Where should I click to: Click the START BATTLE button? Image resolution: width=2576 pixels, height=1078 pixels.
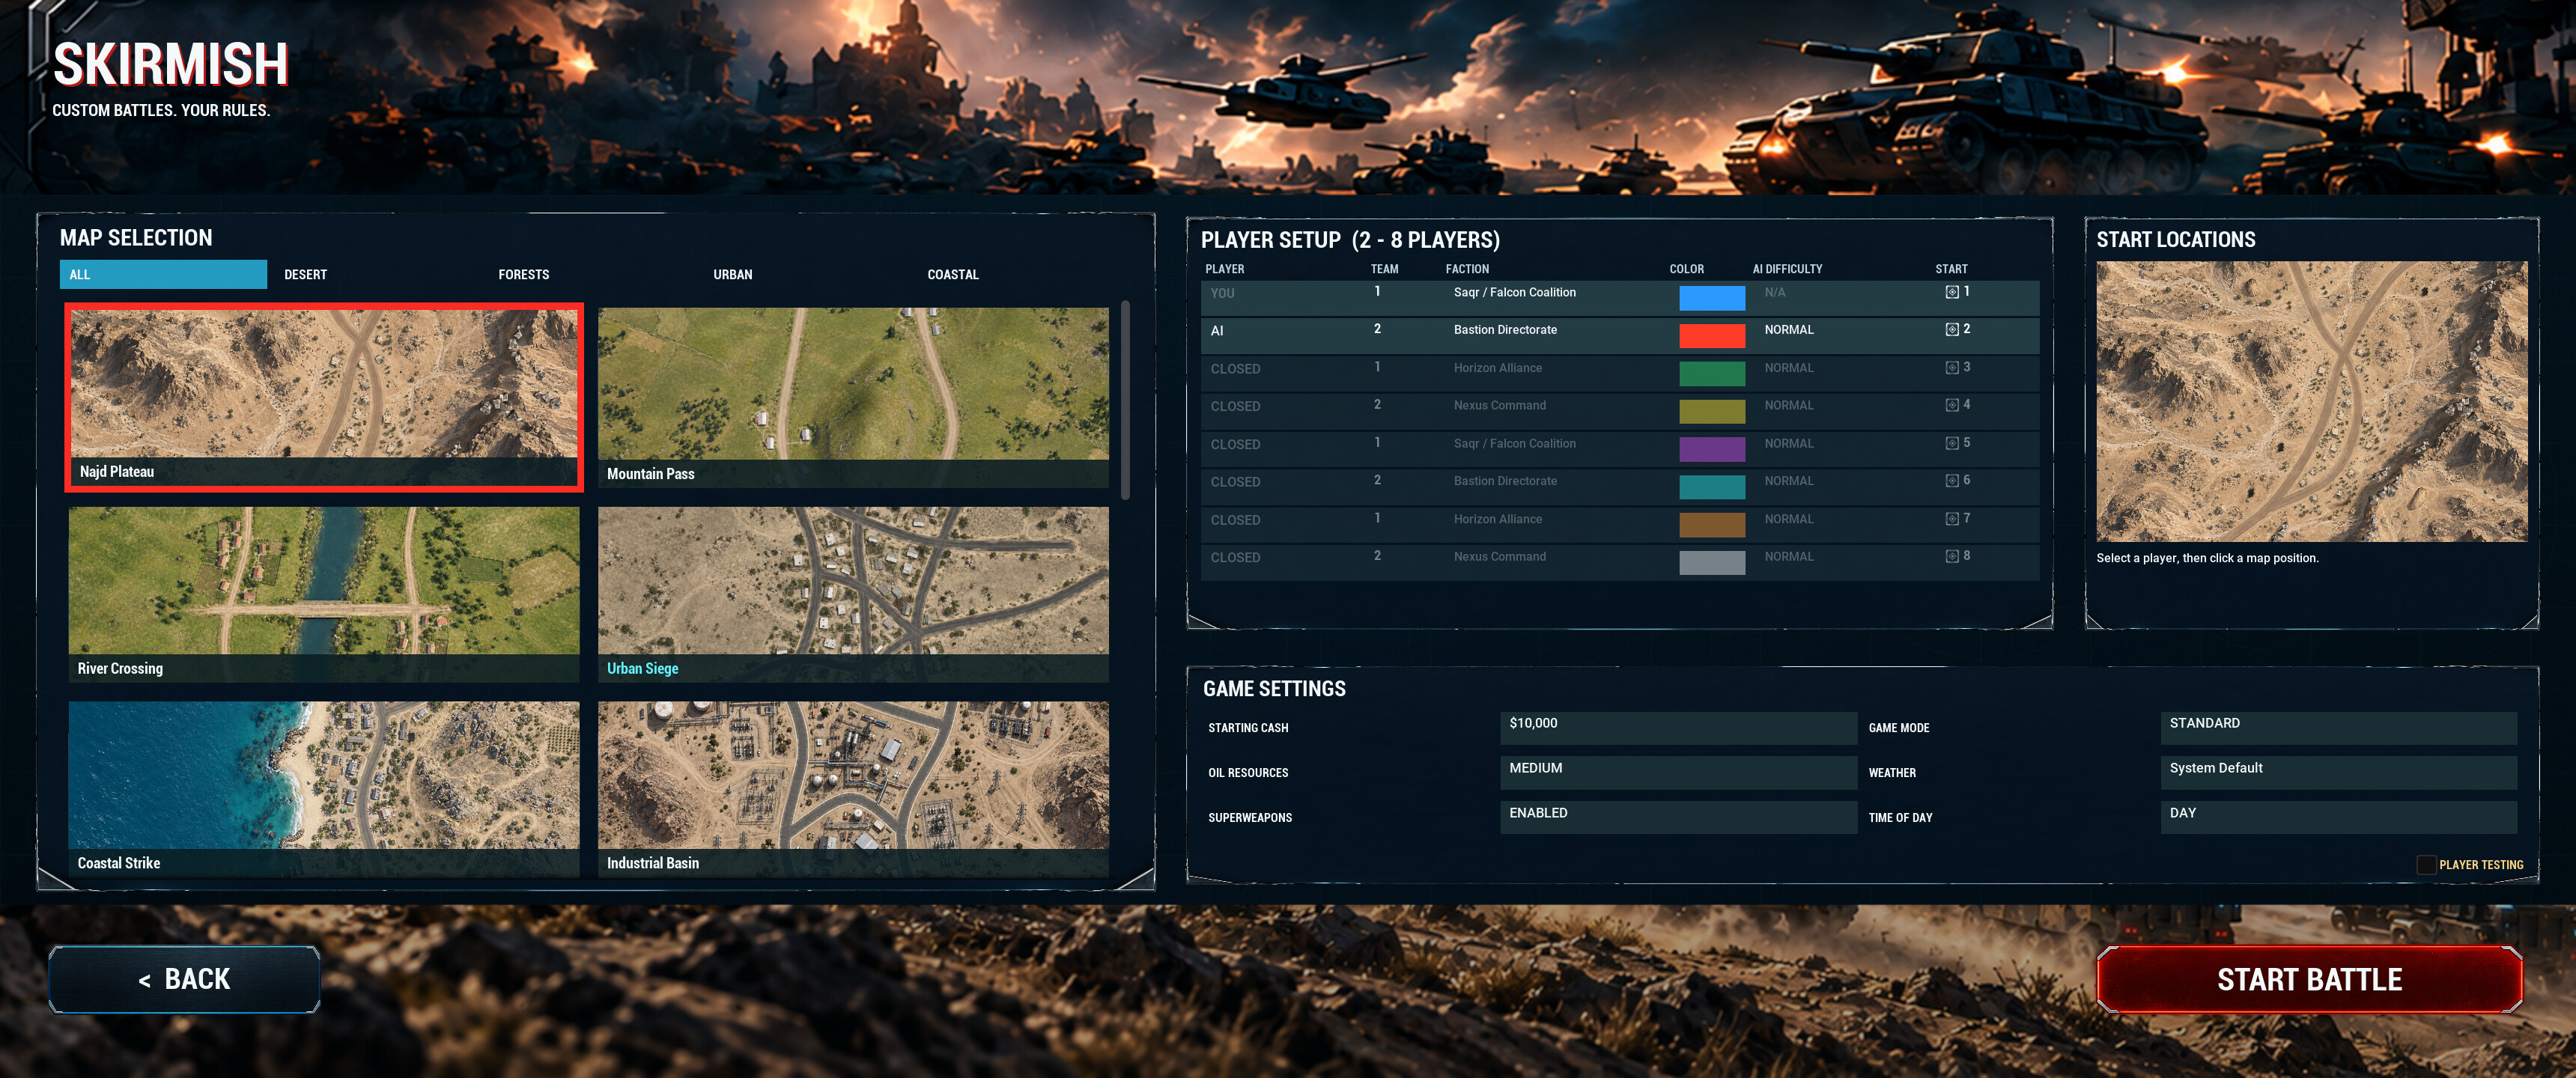[x=2309, y=979]
